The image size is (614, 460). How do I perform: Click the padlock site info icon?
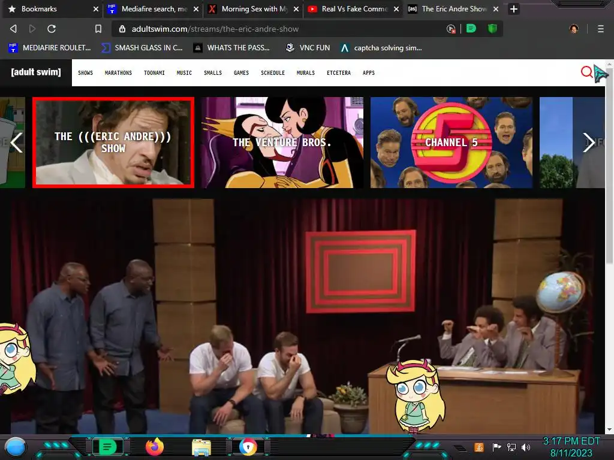click(122, 29)
